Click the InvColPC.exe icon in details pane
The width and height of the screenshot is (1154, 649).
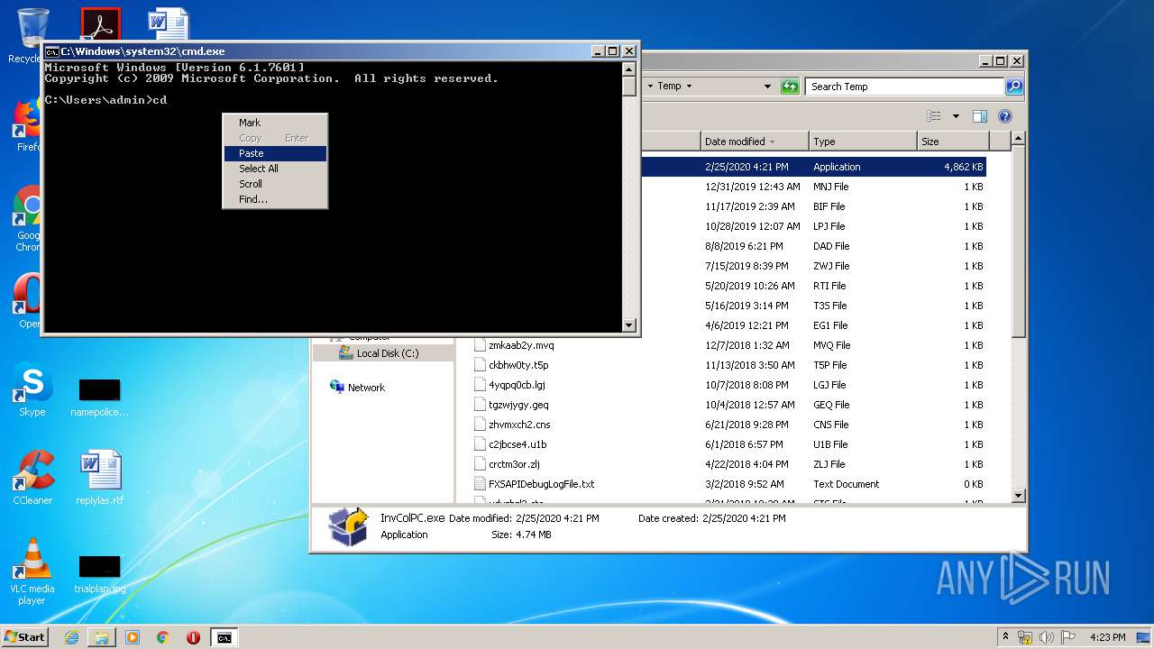click(x=349, y=527)
